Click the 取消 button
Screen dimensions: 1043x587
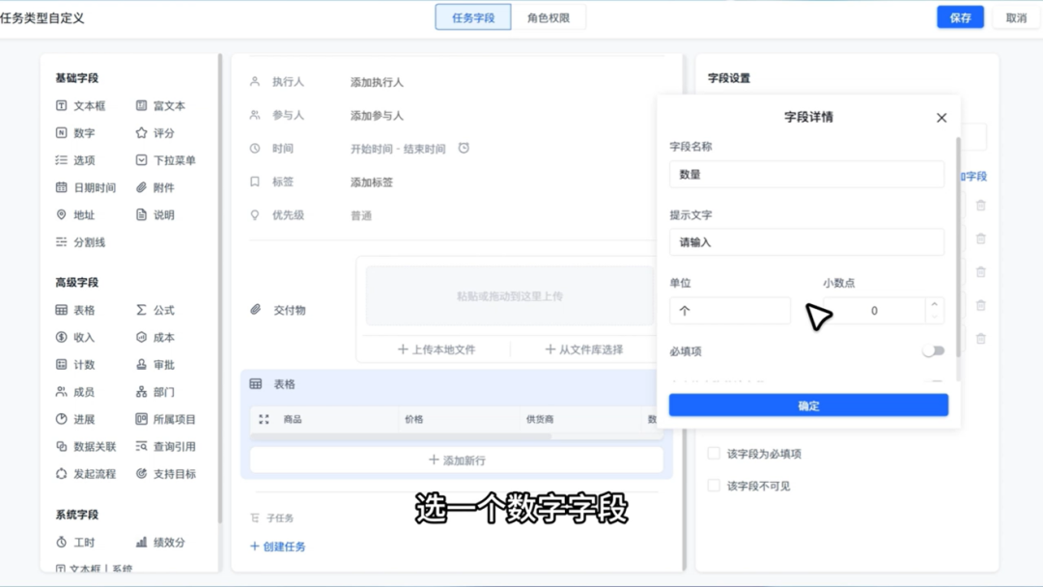pyautogui.click(x=1016, y=18)
